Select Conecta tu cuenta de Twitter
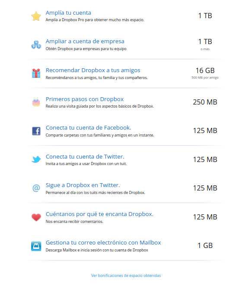The height and width of the screenshot is (286, 248). pos(85,156)
